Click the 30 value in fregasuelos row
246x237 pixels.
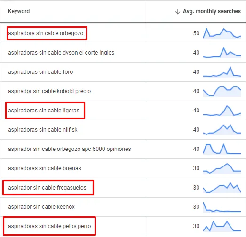(x=196, y=188)
